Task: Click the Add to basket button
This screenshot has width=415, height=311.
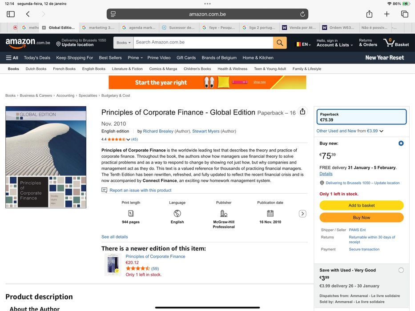Action: (362, 205)
